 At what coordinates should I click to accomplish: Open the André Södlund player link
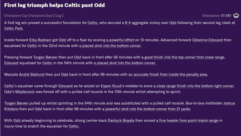click(x=32, y=74)
